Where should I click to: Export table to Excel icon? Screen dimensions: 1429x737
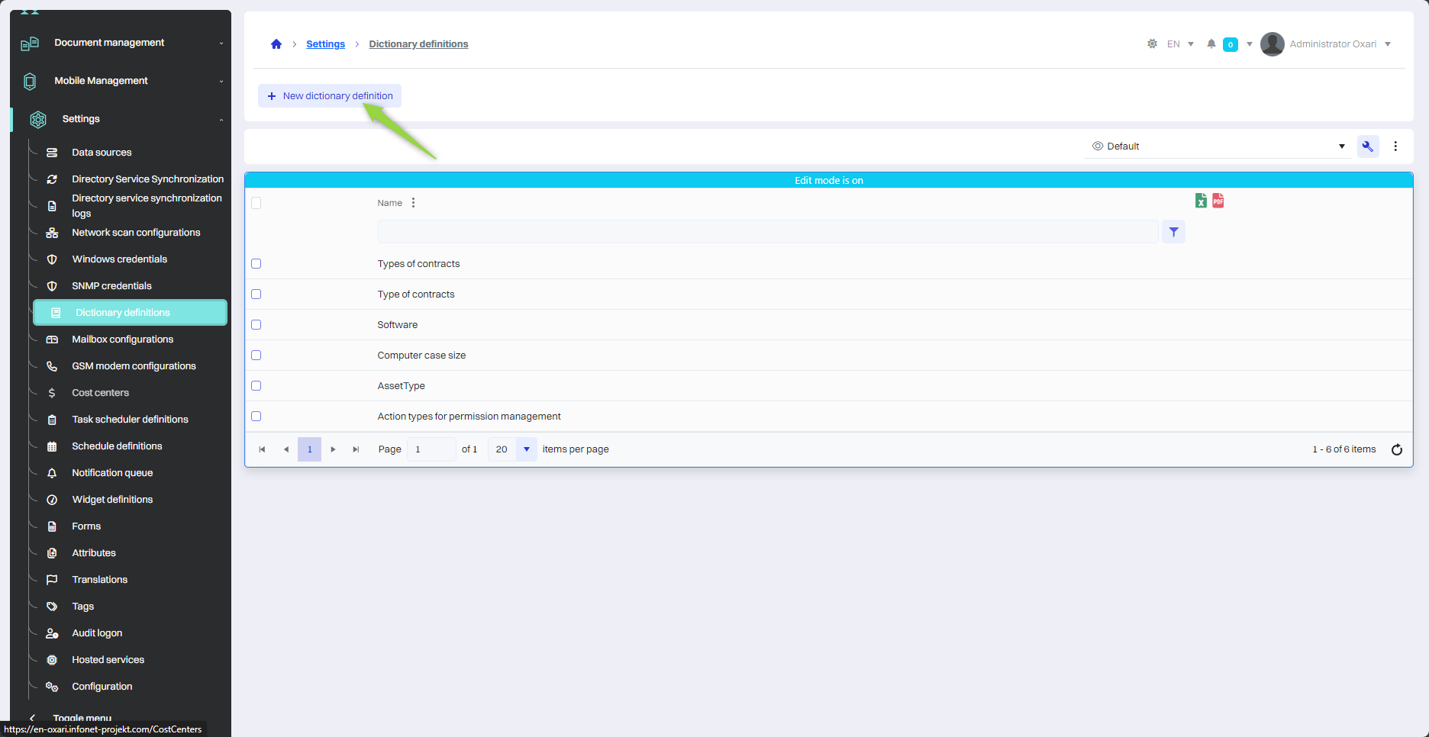point(1201,201)
